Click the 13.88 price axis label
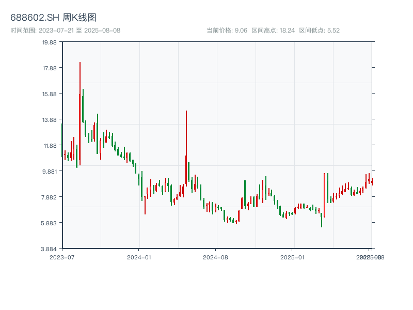The height and width of the screenshot is (310, 413). coord(50,120)
